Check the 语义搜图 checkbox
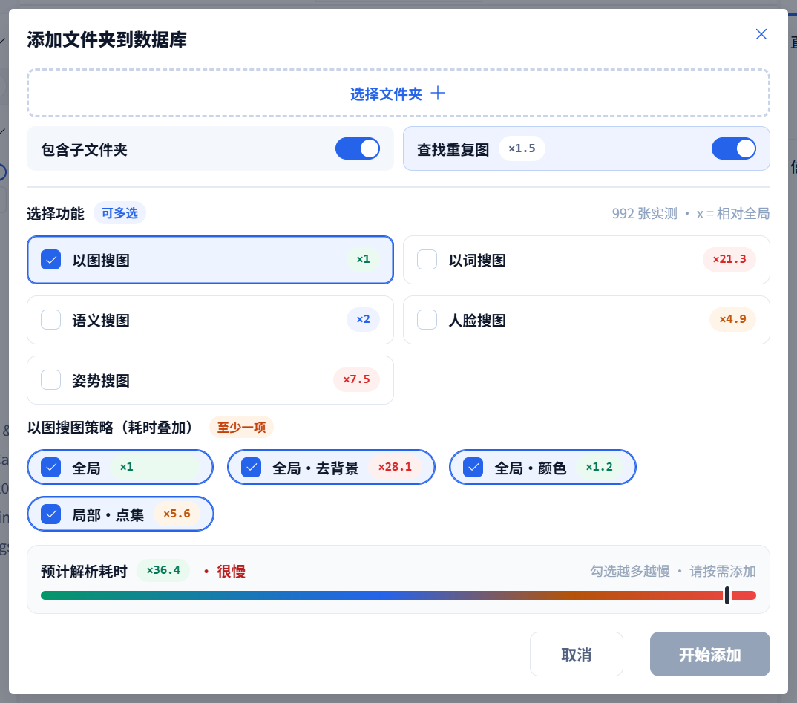 tap(50, 320)
